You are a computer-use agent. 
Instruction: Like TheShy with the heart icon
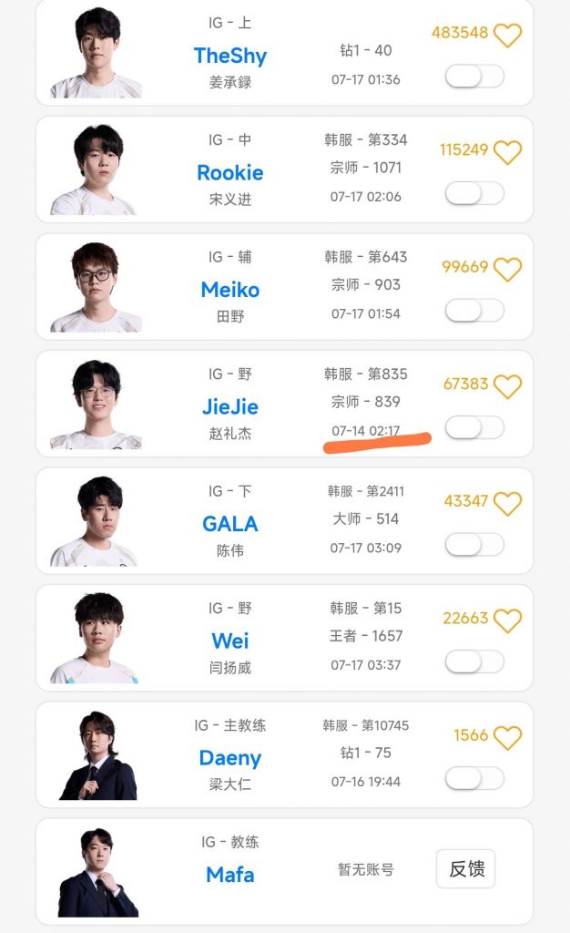pos(507,35)
